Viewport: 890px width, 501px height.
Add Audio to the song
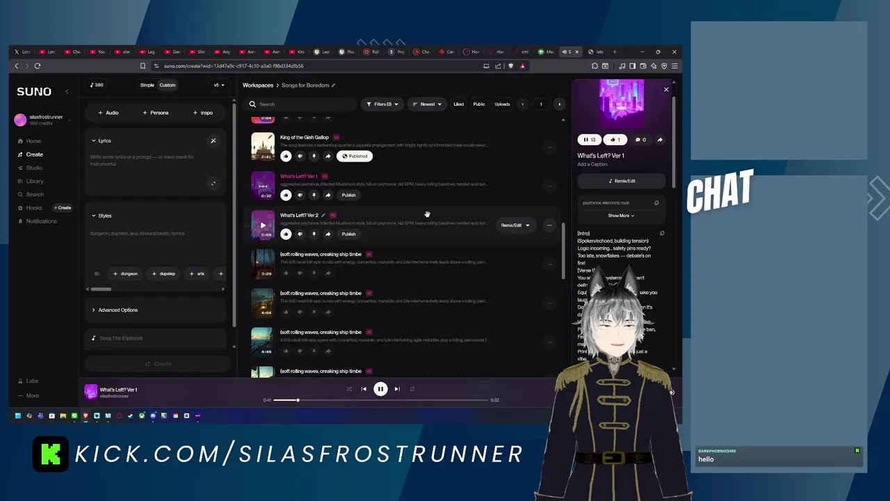[108, 113]
